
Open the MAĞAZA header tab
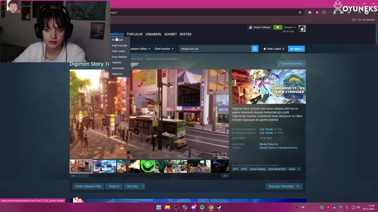point(117,34)
